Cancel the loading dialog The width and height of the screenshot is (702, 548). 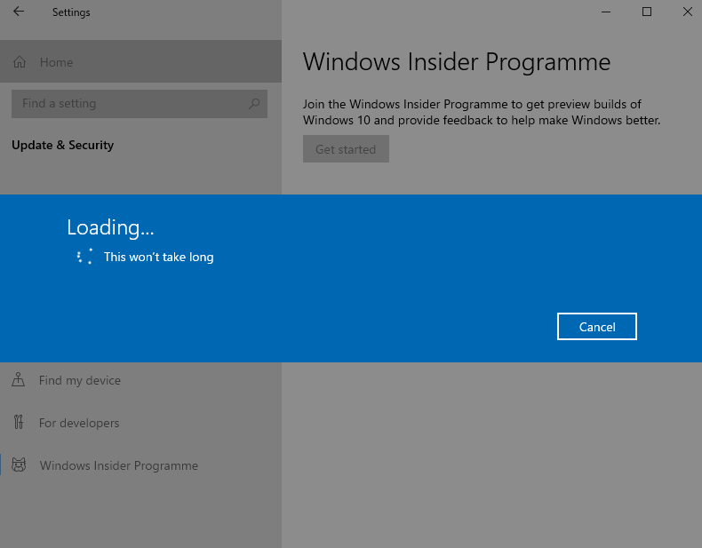click(x=597, y=327)
